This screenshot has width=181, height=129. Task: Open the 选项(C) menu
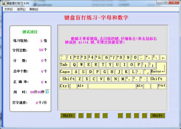(x=21, y=9)
